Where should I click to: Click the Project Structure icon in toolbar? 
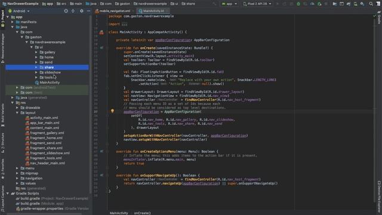tap(335, 4)
